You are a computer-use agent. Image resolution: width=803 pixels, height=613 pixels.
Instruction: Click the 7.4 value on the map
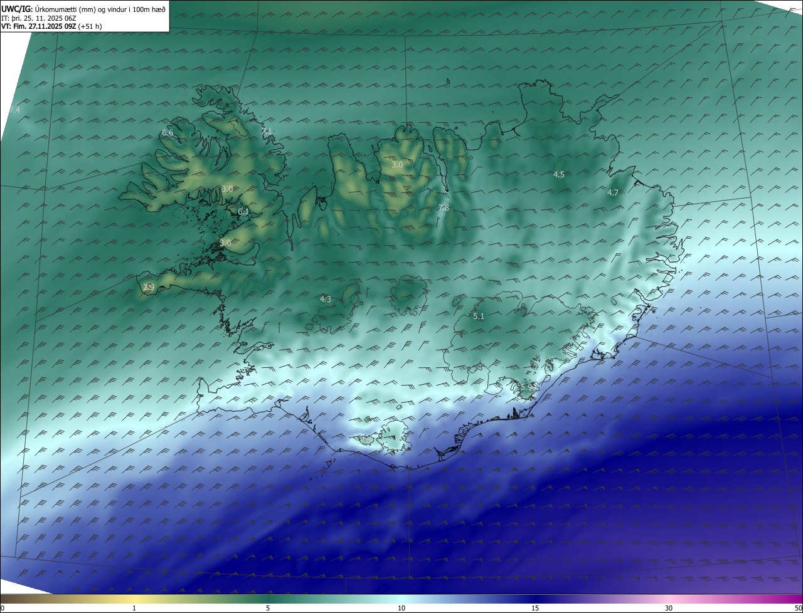(x=14, y=110)
